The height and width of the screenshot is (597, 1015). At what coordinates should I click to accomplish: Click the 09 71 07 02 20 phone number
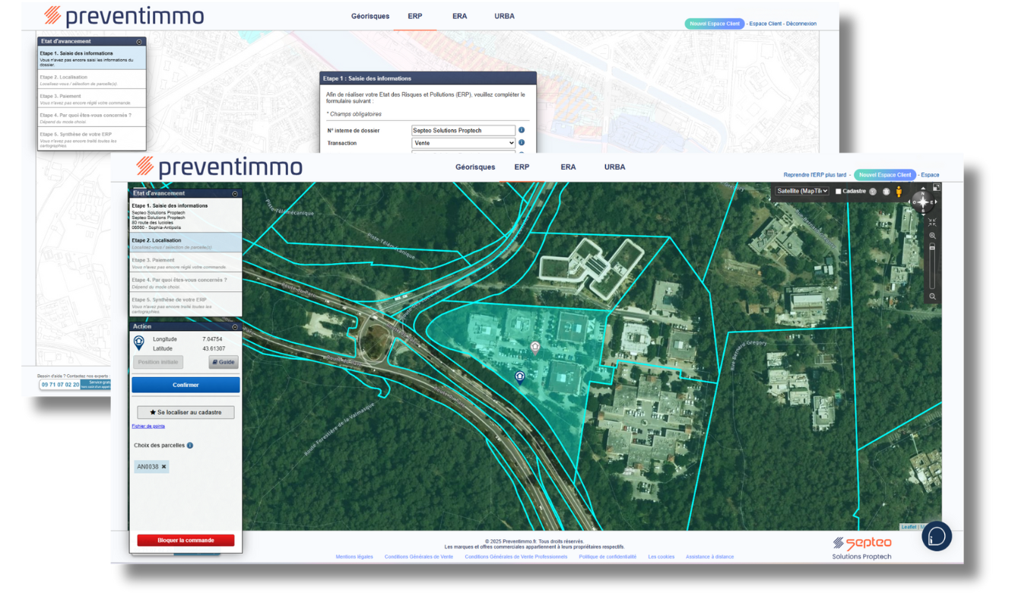click(60, 385)
